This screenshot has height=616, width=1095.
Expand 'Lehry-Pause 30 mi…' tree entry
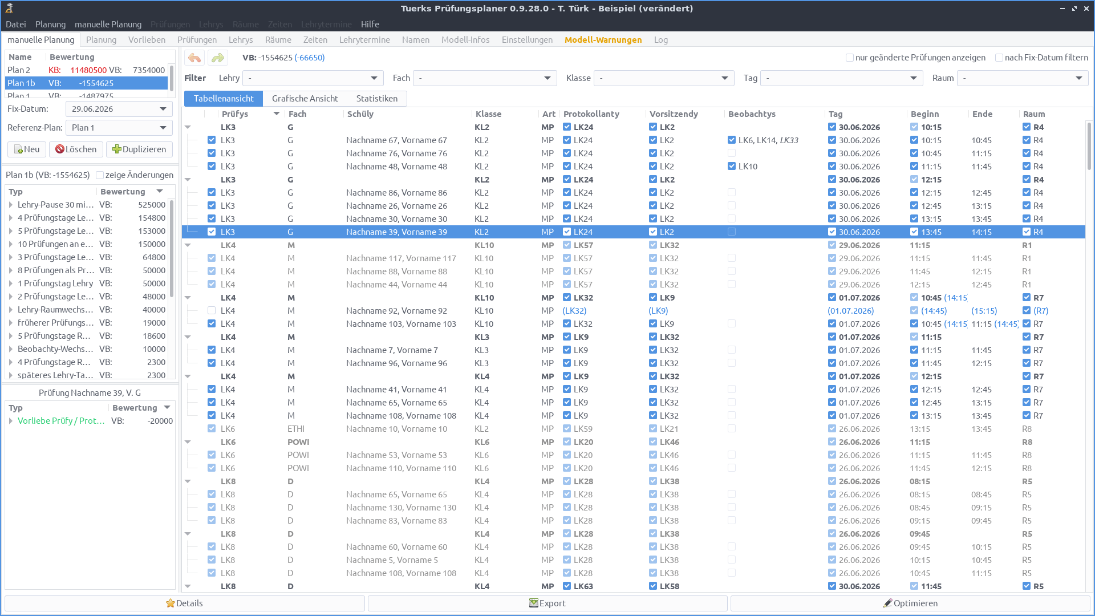[x=11, y=205]
